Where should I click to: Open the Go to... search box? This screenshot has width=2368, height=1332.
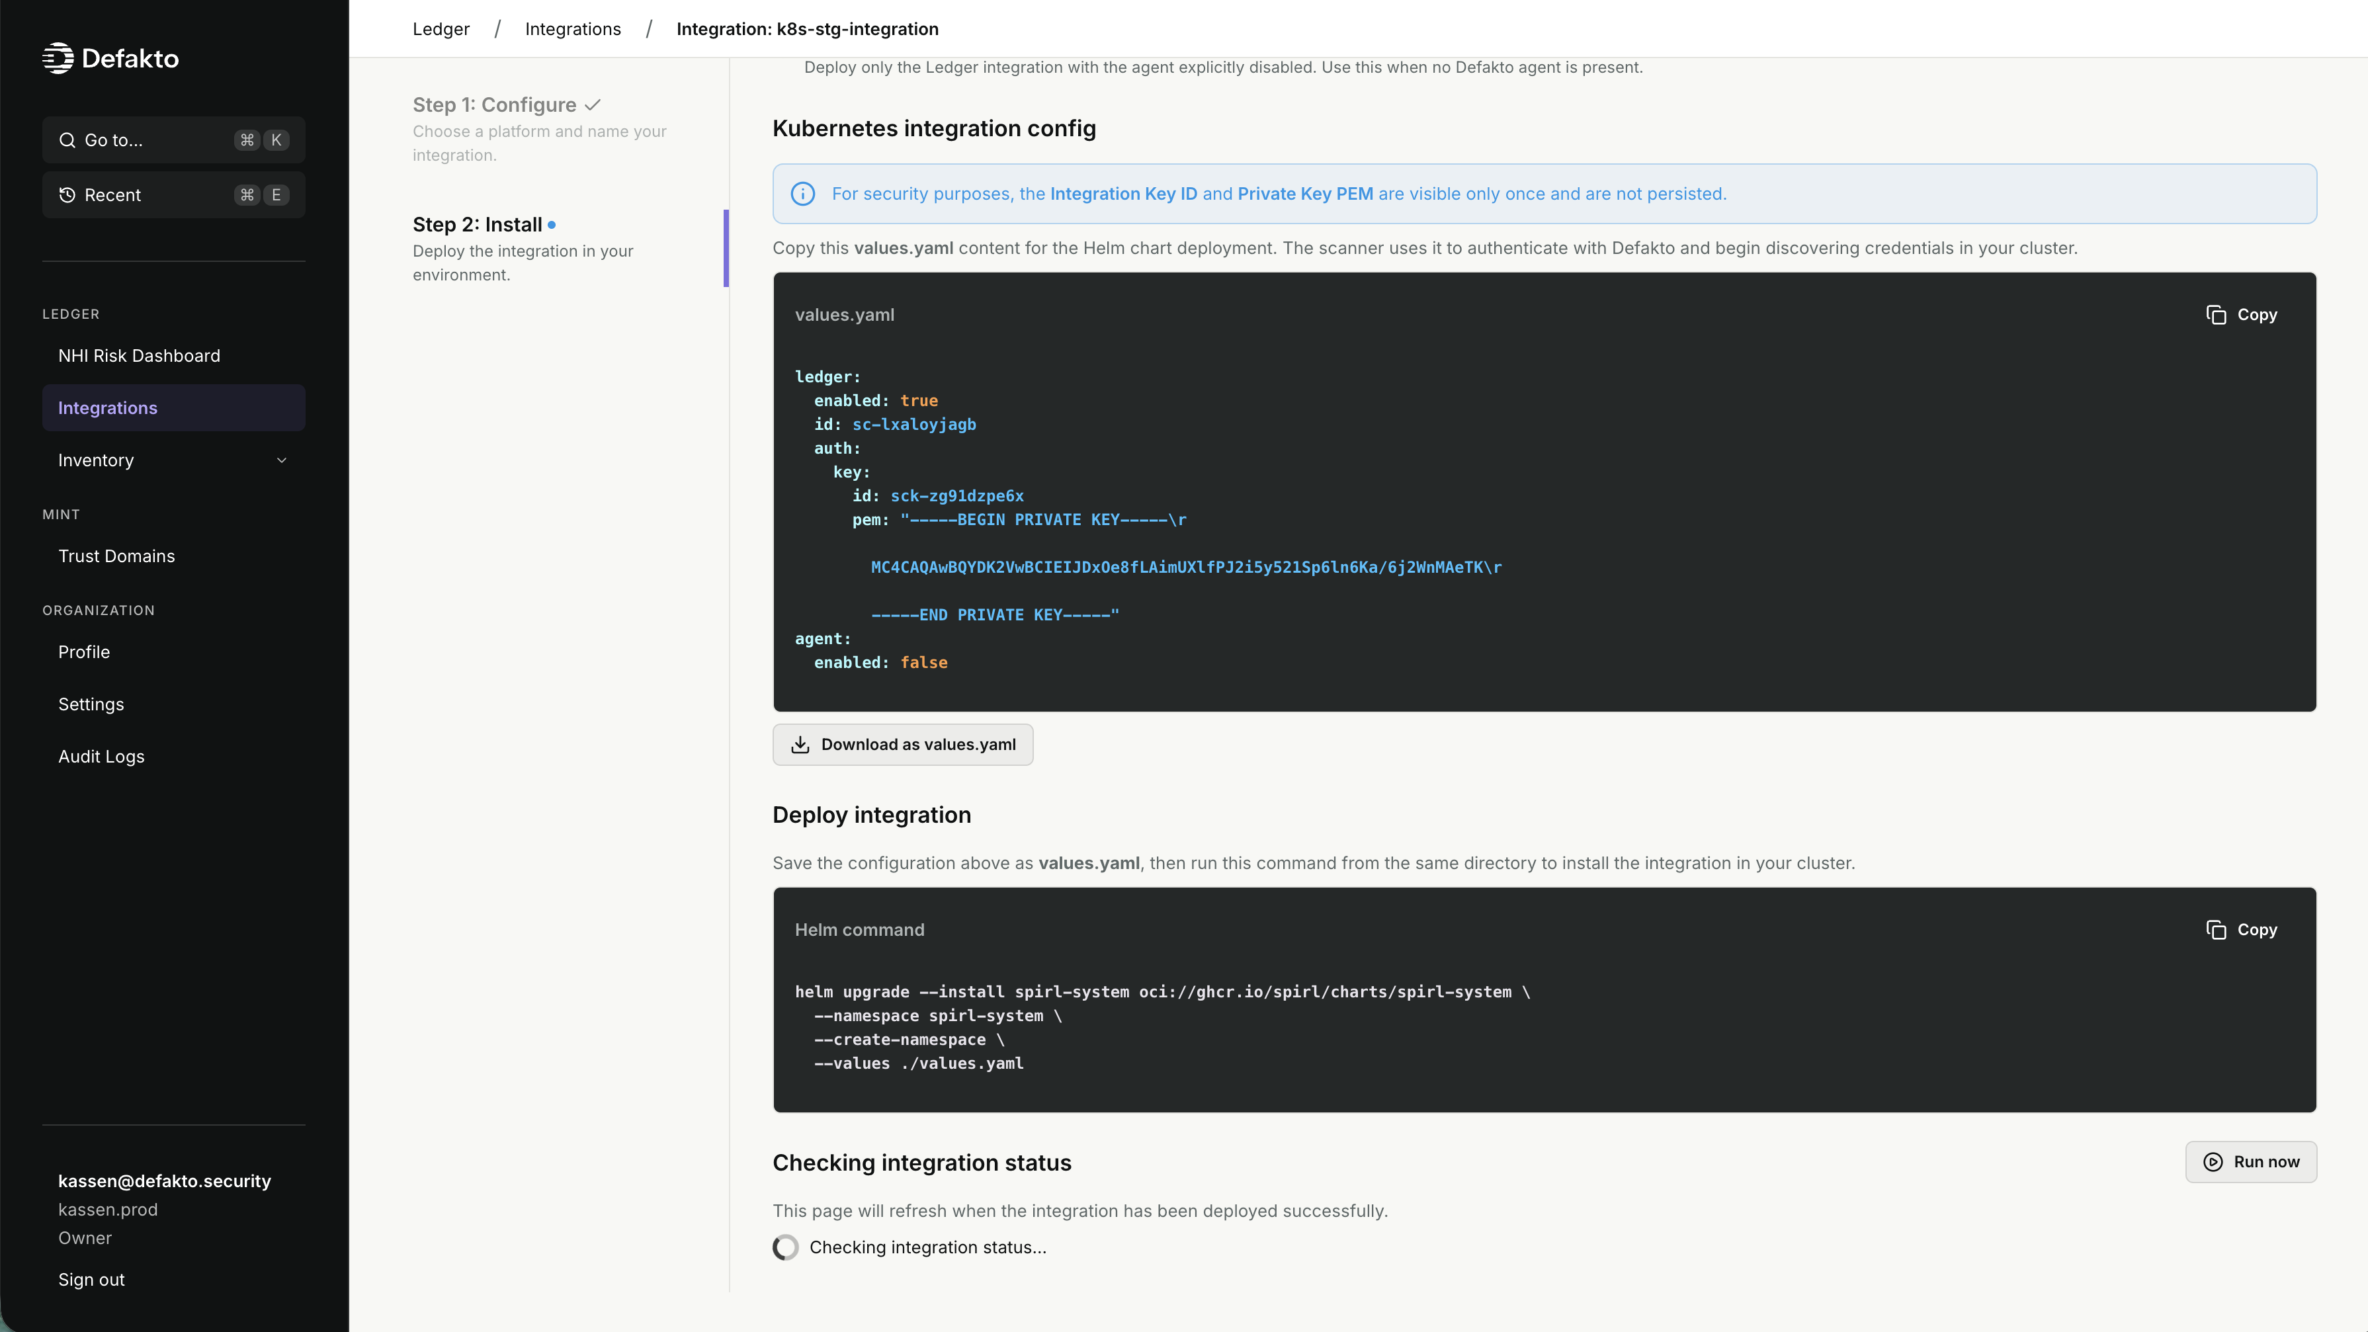coord(174,140)
